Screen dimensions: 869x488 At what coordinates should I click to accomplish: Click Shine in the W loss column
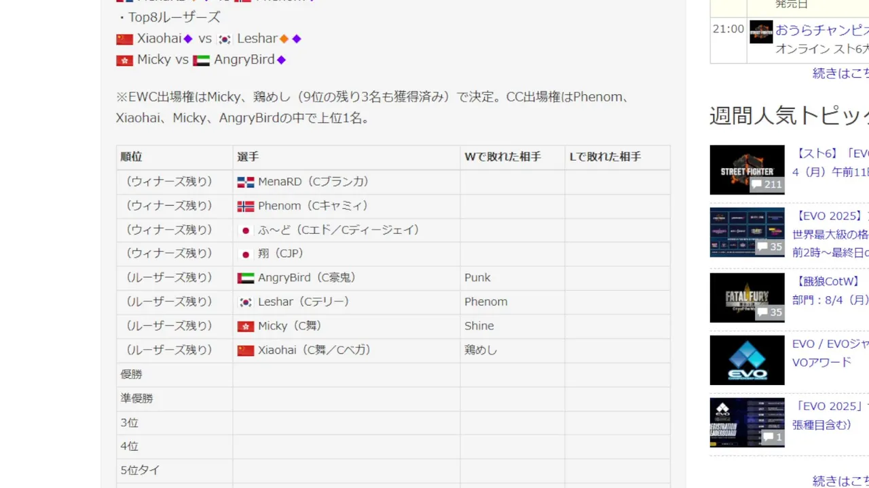pos(479,327)
